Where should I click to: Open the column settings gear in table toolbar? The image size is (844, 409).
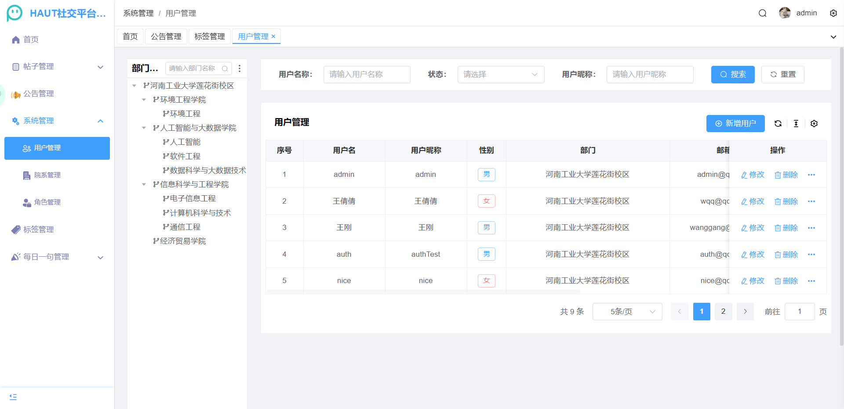pos(814,123)
